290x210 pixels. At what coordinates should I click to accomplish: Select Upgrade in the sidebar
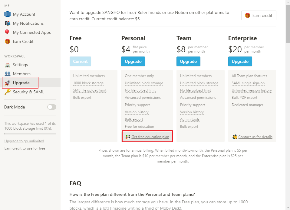point(30,83)
